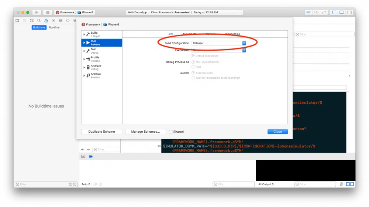Open the Symbol navigator icon
Image resolution: width=369 pixels, height=207 pixels.
click(31, 20)
